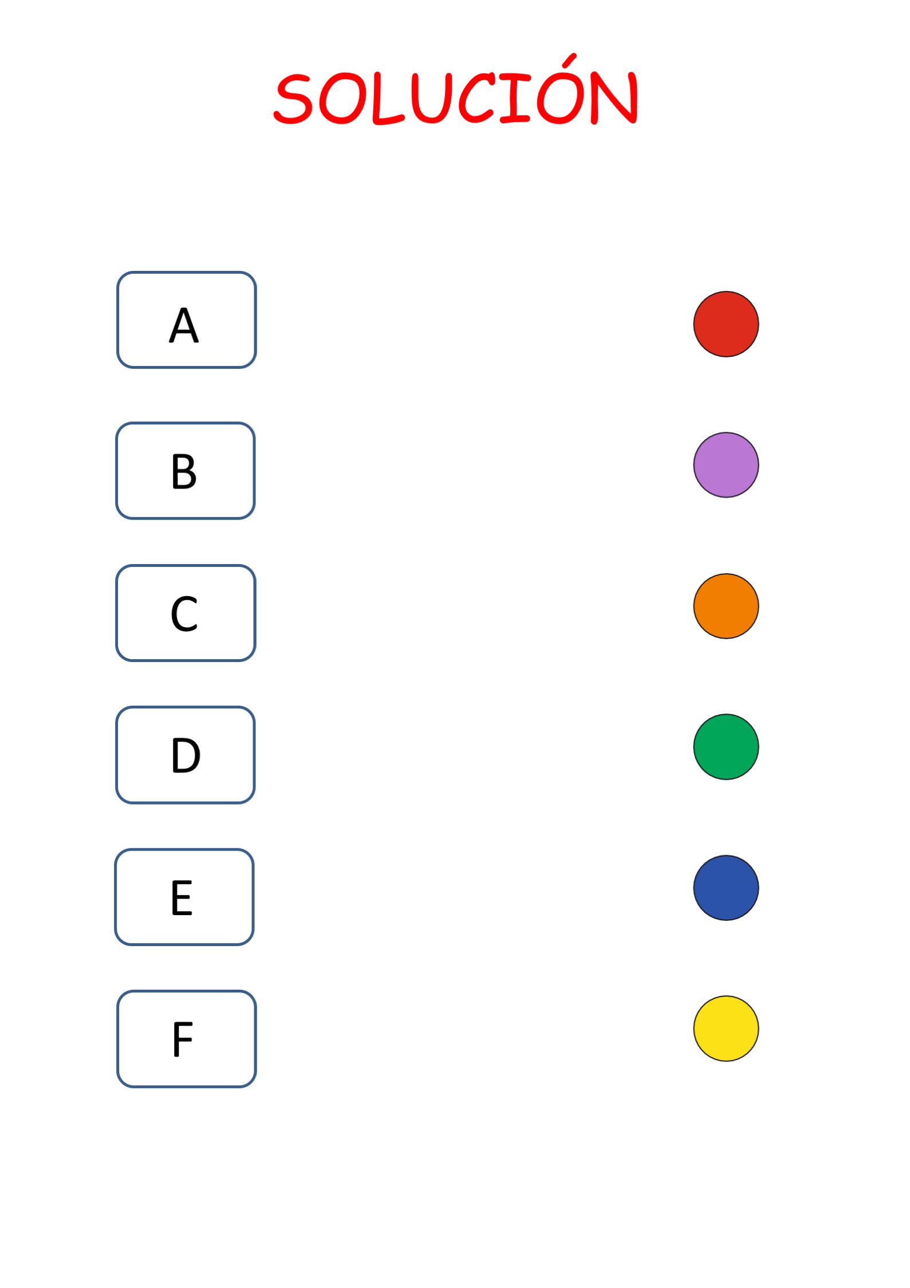The image size is (910, 1288).
Task: Click the orange circle
Action: pos(726,606)
